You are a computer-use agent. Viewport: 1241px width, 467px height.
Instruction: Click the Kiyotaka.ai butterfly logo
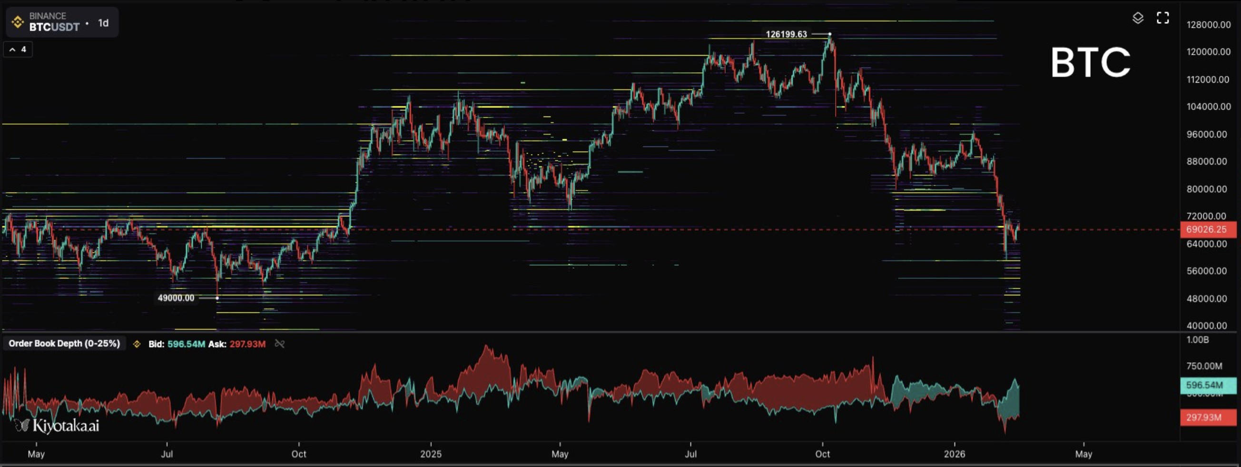click(x=21, y=425)
